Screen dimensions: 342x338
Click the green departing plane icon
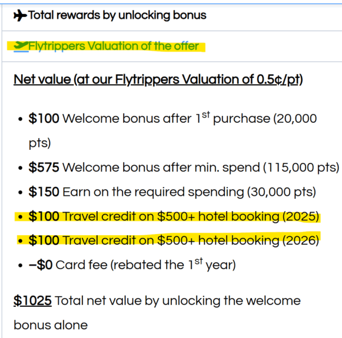[x=21, y=46]
